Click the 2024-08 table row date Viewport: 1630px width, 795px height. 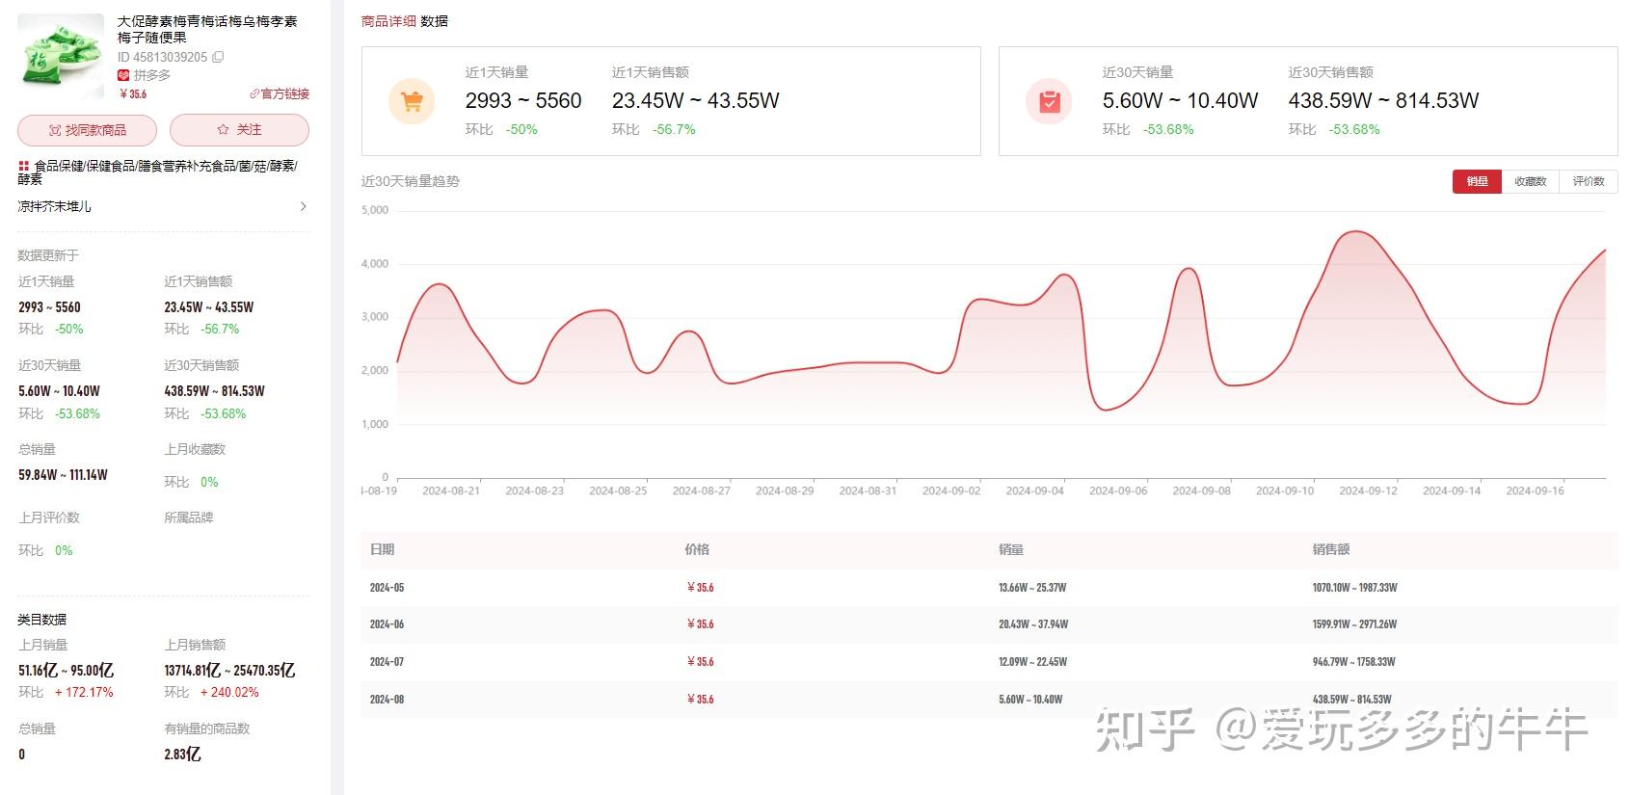coord(387,700)
